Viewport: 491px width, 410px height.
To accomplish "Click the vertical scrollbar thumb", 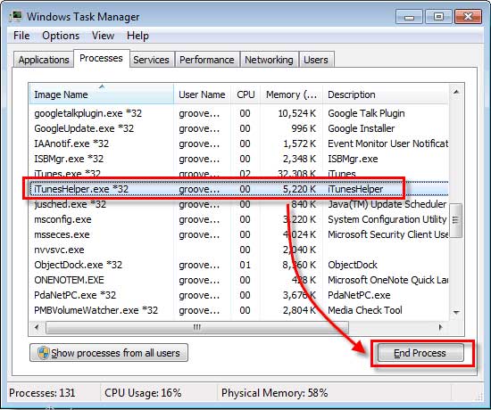I will click(x=456, y=220).
